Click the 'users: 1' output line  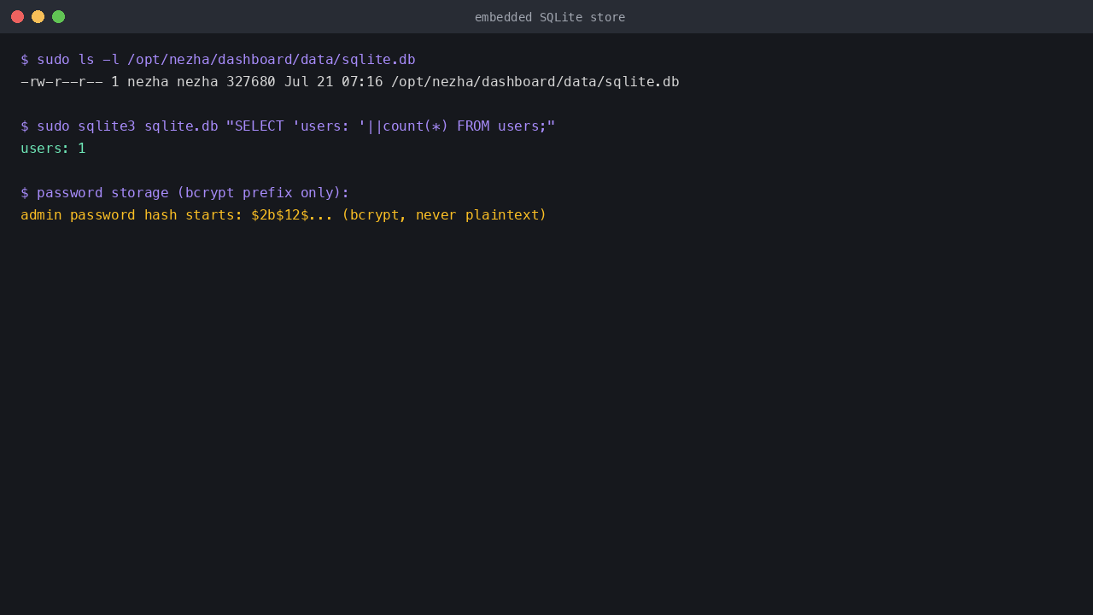tap(53, 149)
